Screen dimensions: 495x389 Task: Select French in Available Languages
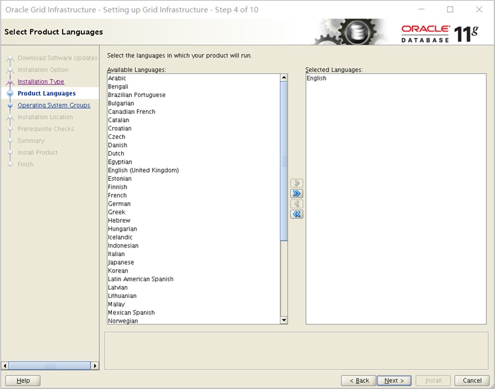point(193,195)
